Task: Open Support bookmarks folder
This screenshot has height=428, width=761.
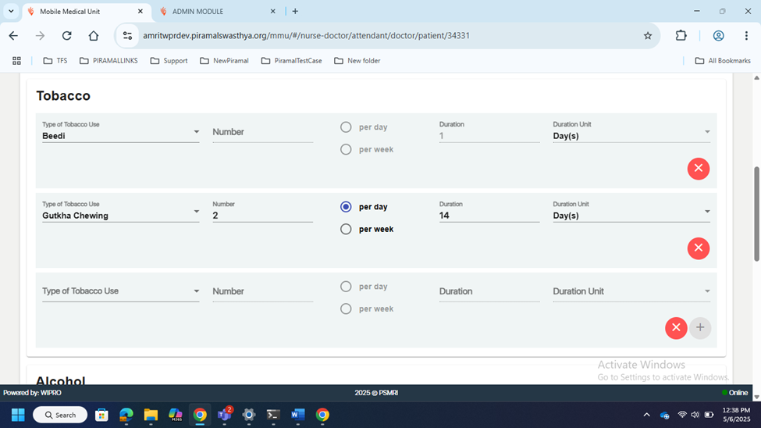Action: coord(169,61)
